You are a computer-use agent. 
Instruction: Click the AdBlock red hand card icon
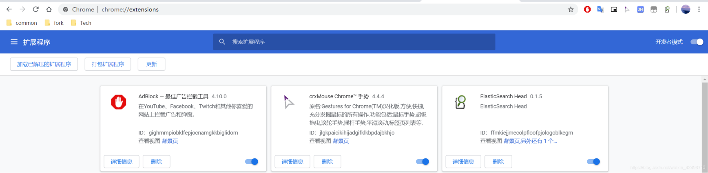tap(119, 102)
